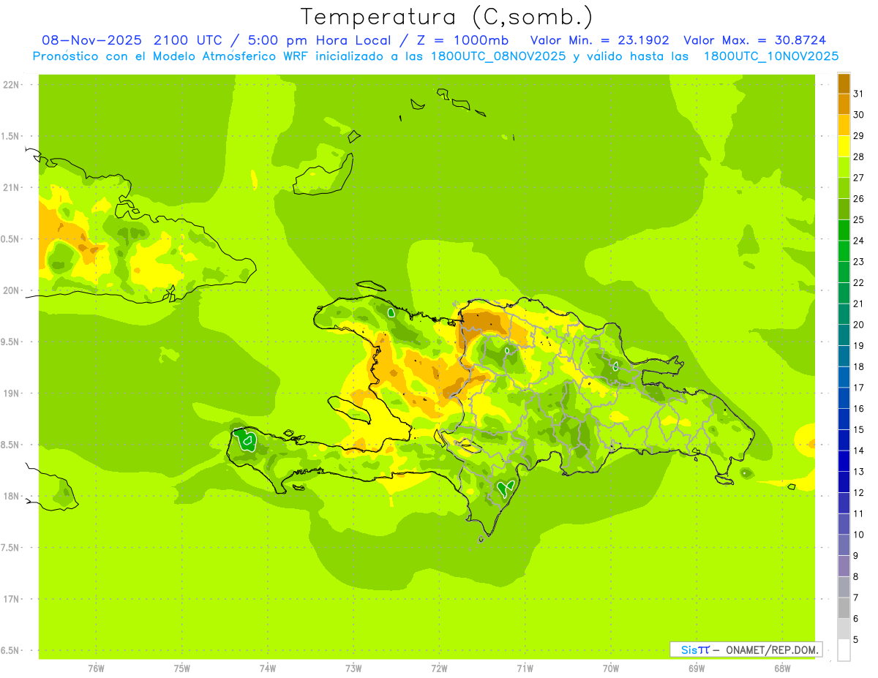Click the "17N" latitude axis label

point(12,600)
